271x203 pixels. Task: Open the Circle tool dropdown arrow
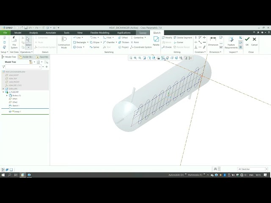click(84, 47)
